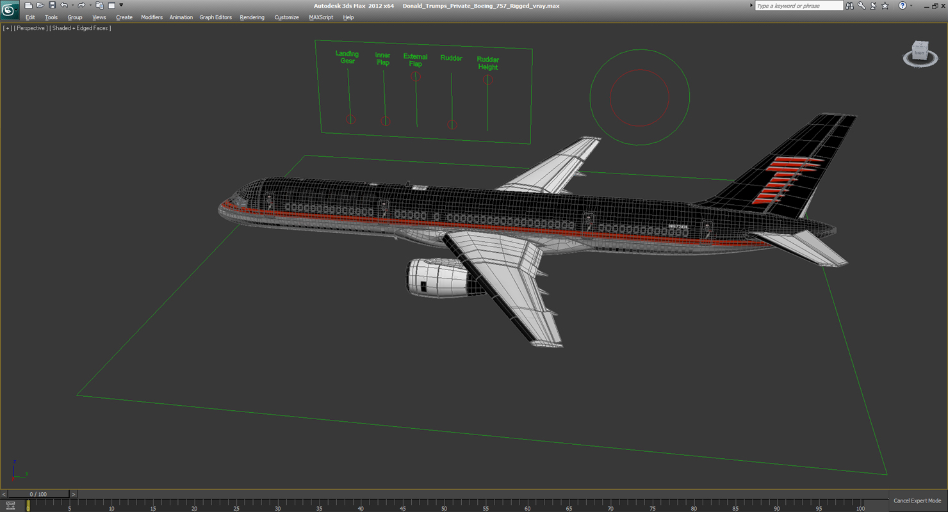Open the Customize menu
Viewport: 948px width, 512px height.
pyautogui.click(x=287, y=17)
